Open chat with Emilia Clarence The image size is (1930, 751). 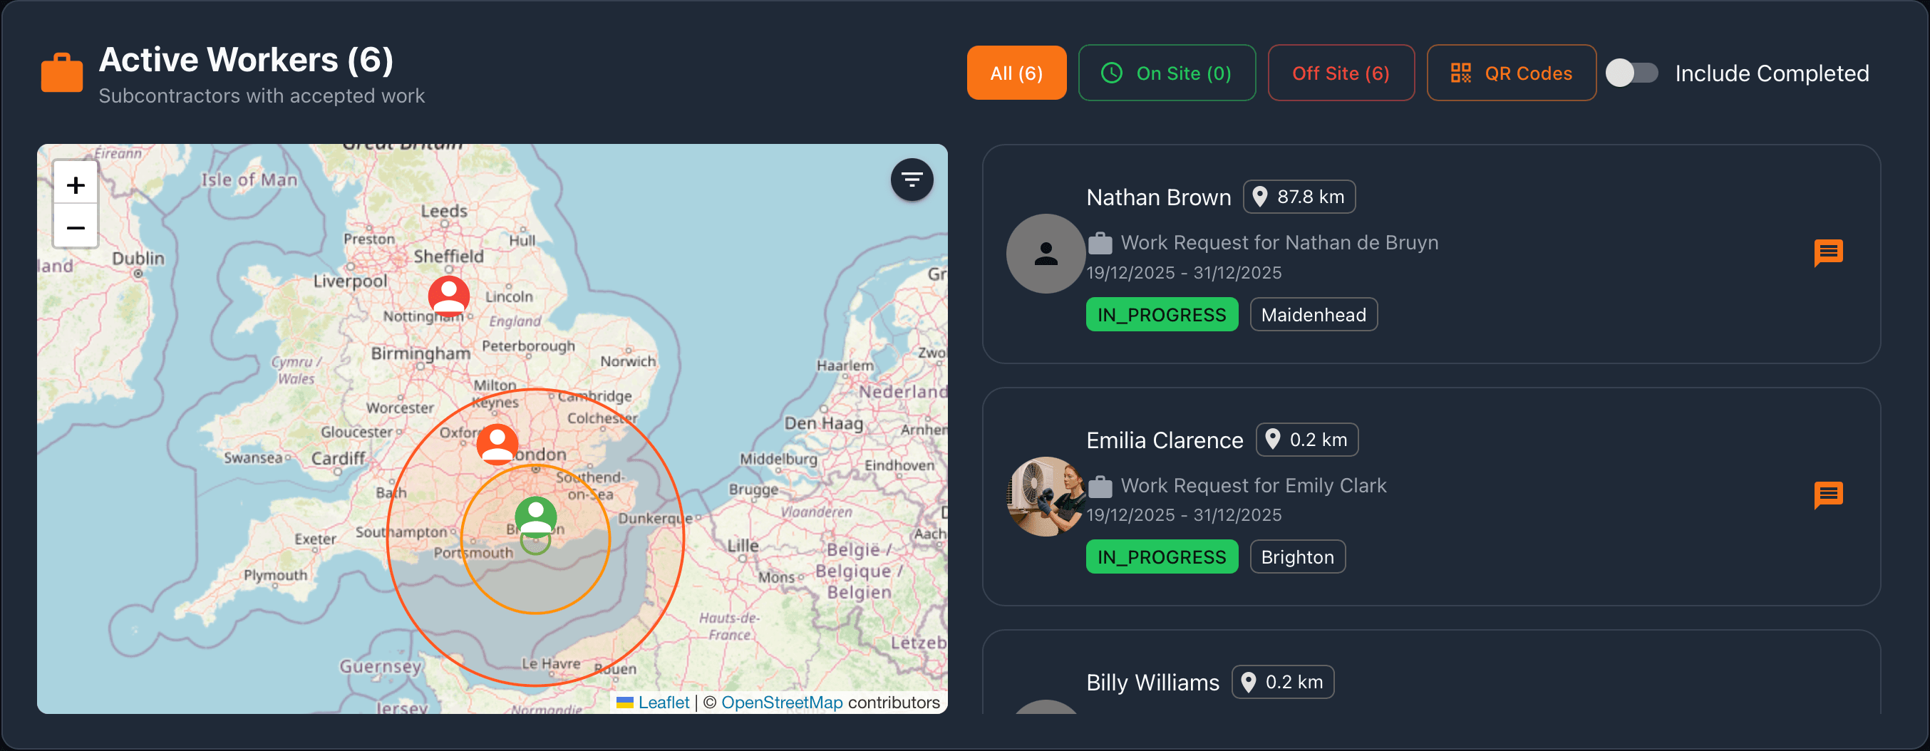(x=1827, y=495)
